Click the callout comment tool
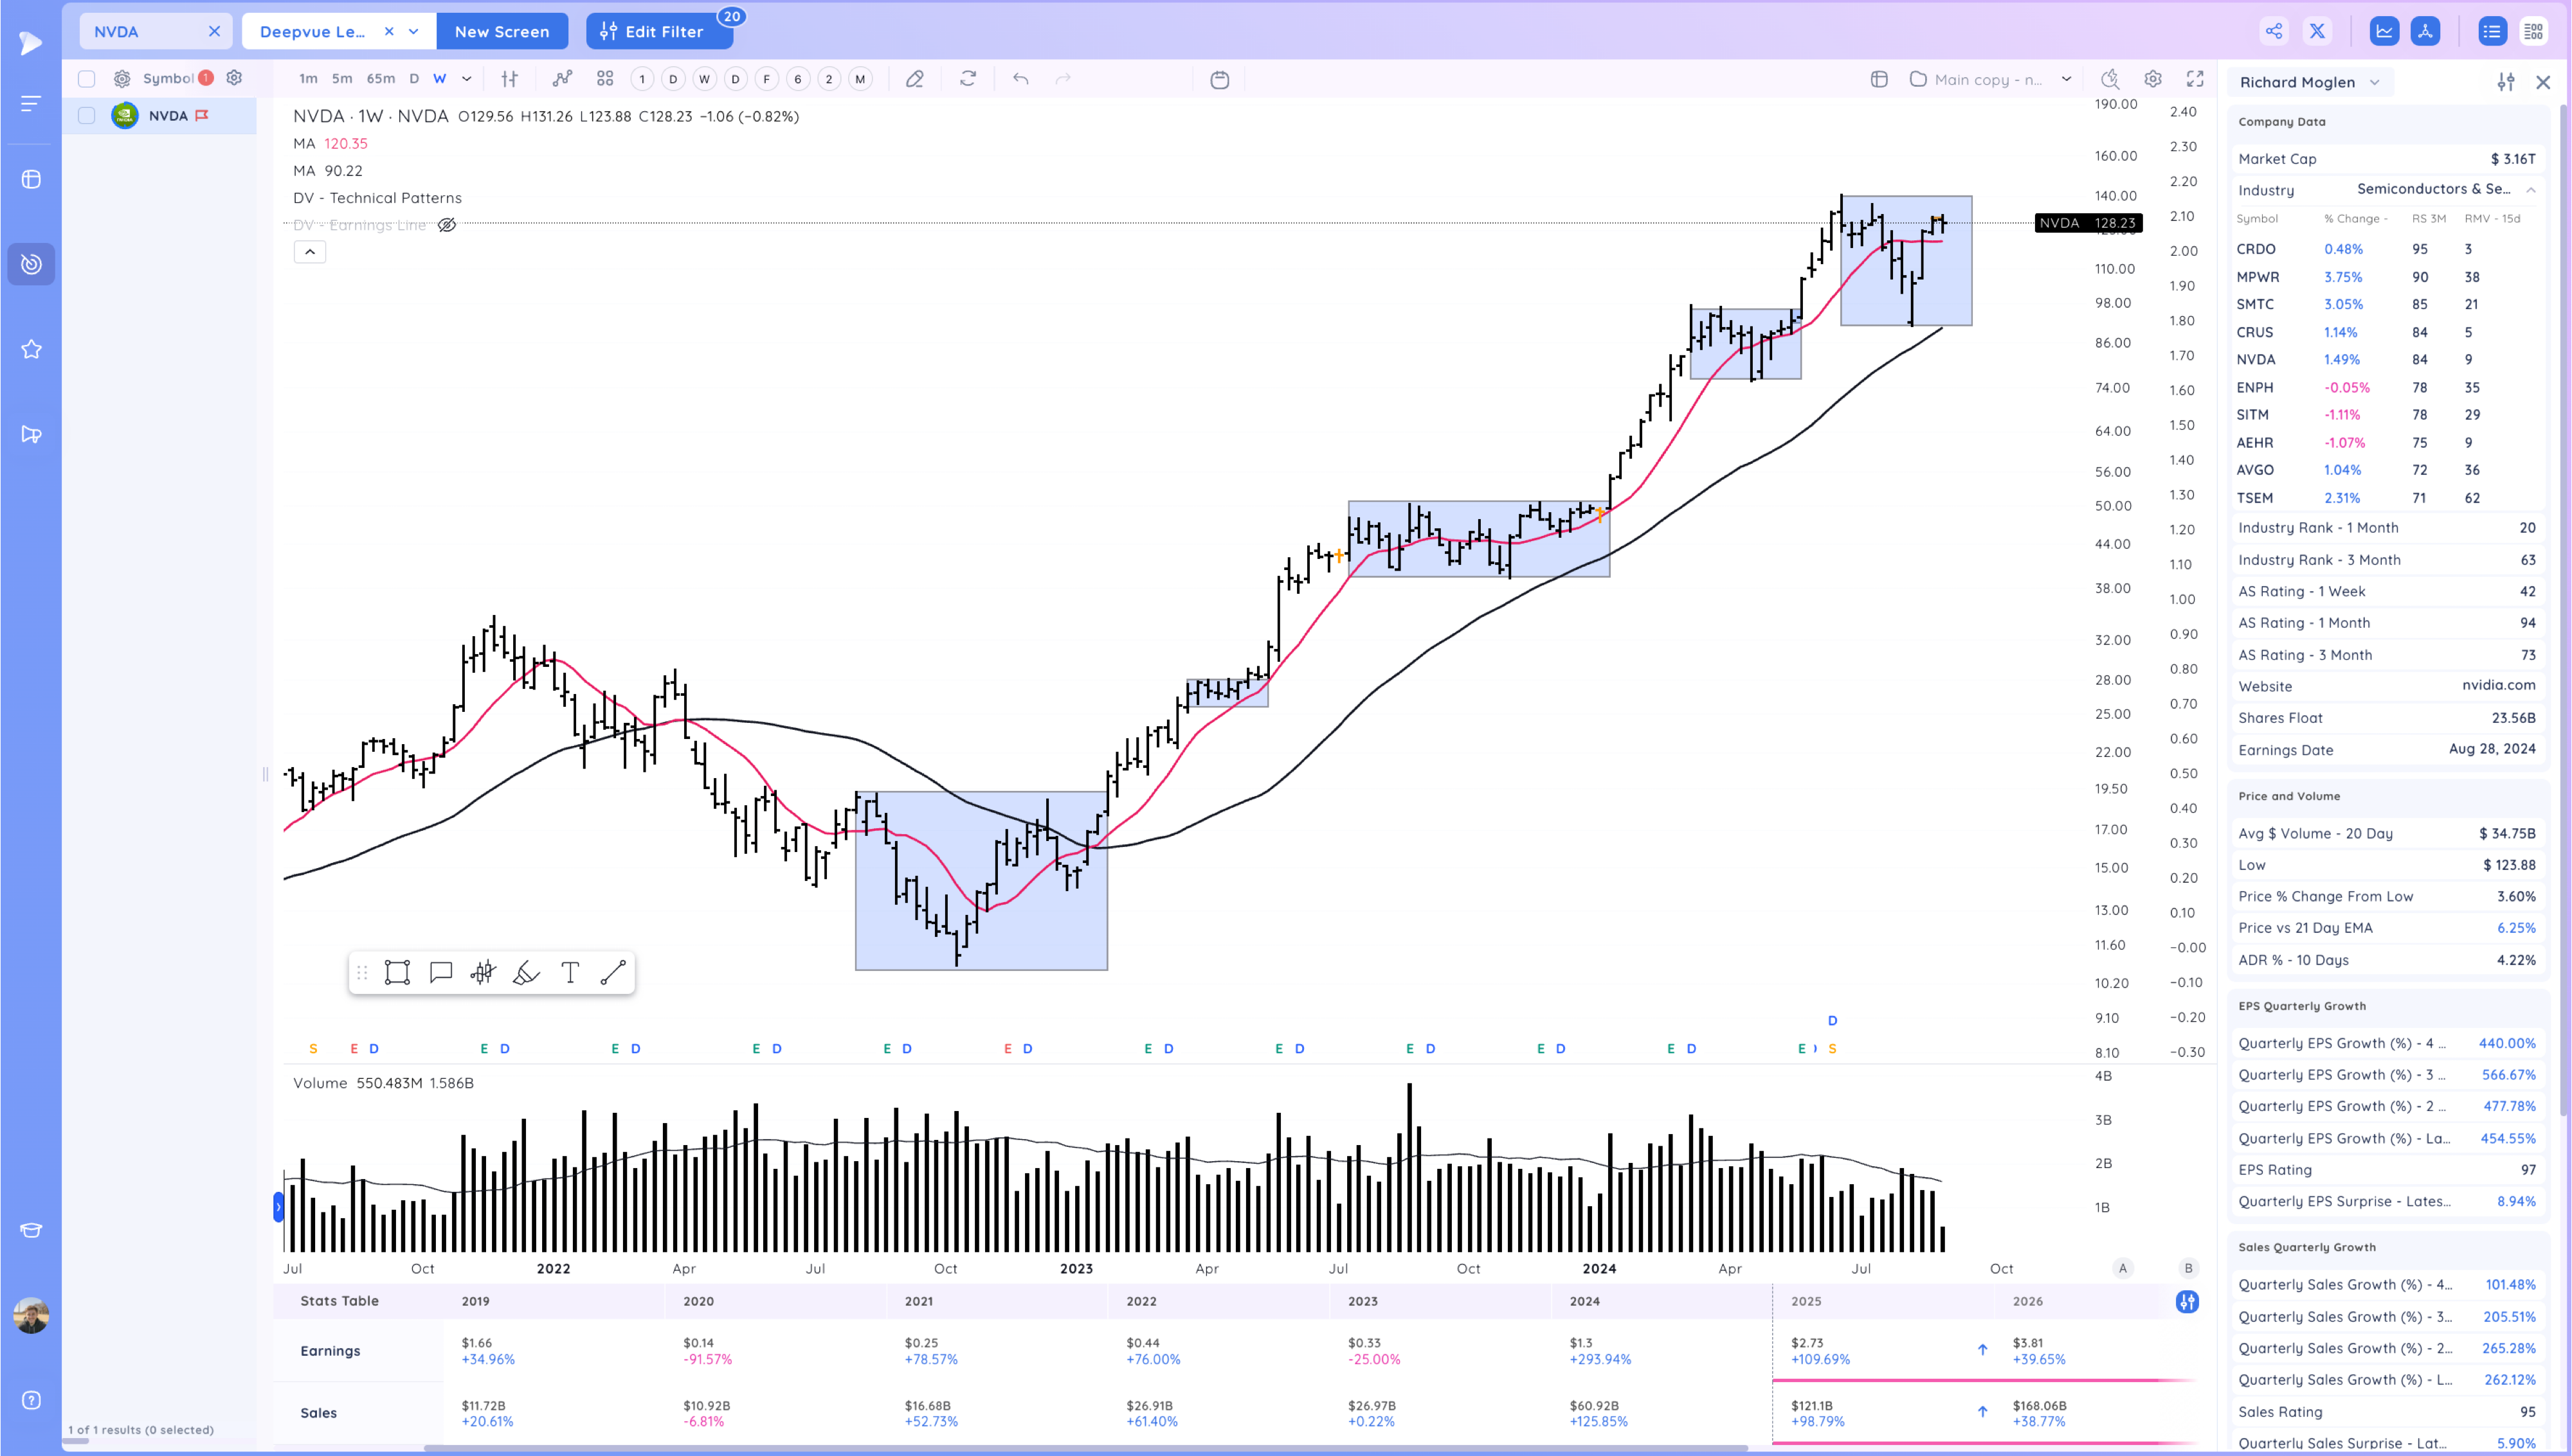 tap(440, 973)
